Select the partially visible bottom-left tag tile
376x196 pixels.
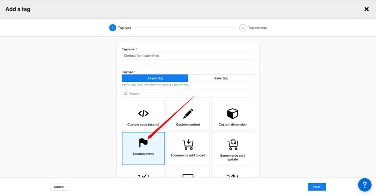point(143,173)
